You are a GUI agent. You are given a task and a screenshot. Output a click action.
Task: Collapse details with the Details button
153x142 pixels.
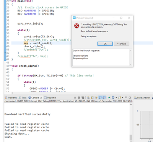[x=122, y=43]
